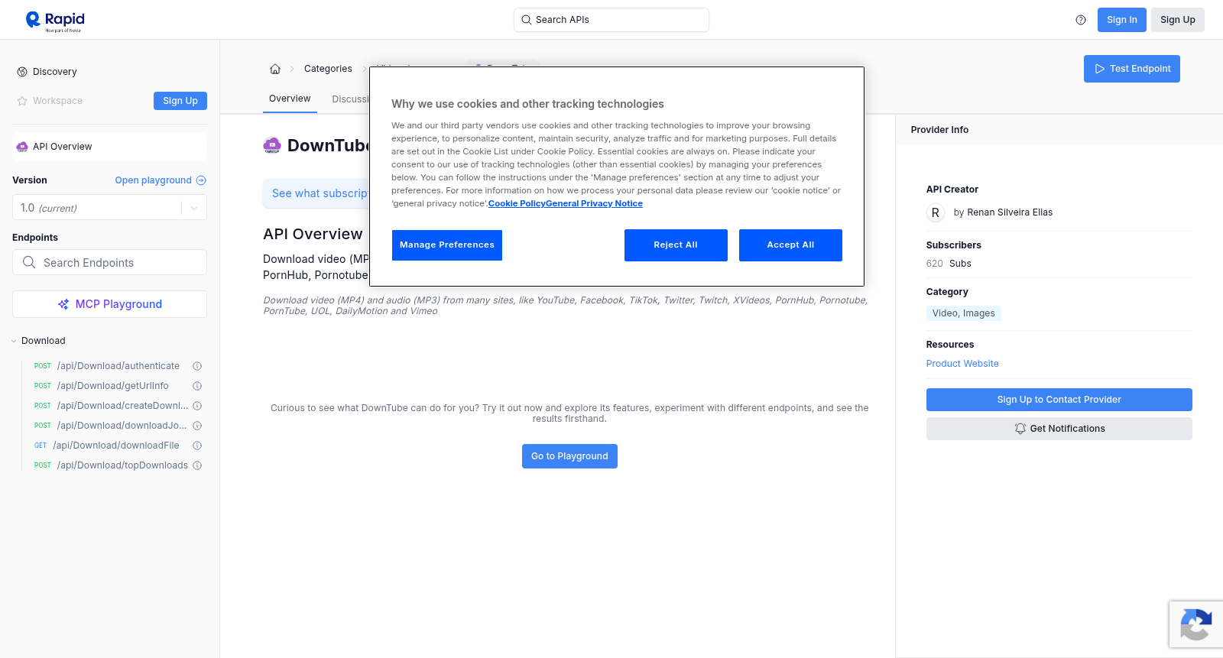Open the Product Website link
Screen dimensions: 1223x658
coord(962,364)
